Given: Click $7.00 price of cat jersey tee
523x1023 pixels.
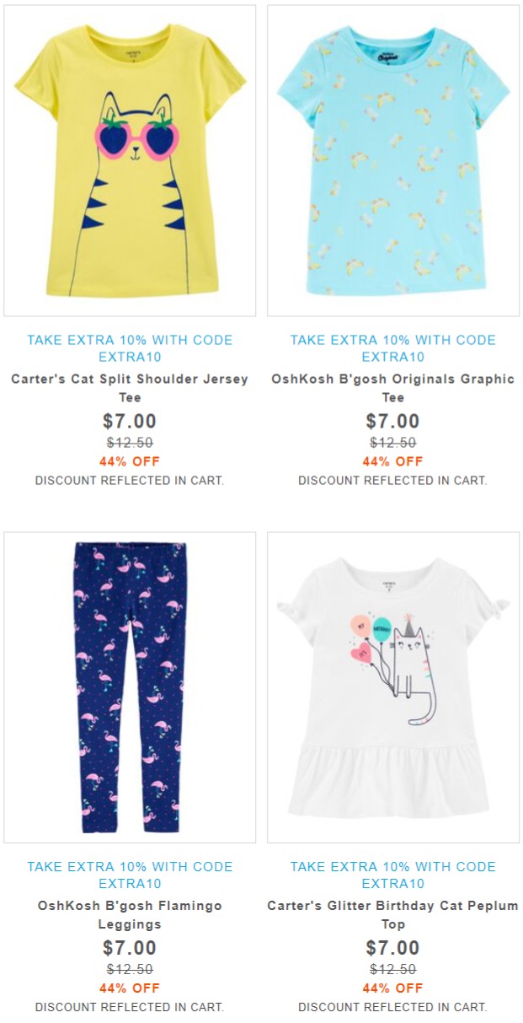Looking at the screenshot, I should coord(130,421).
